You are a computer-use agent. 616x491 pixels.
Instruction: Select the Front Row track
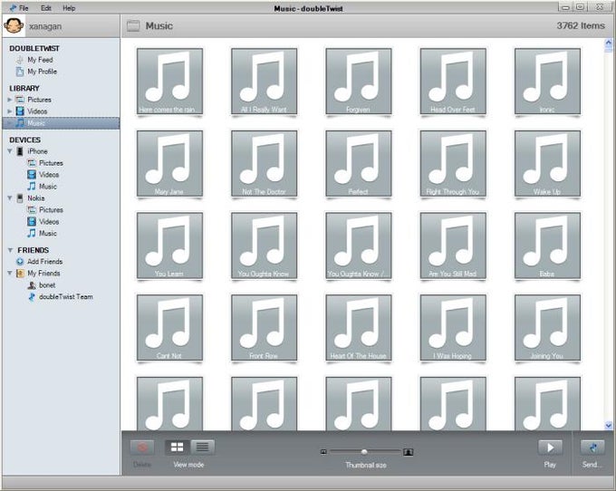(264, 328)
